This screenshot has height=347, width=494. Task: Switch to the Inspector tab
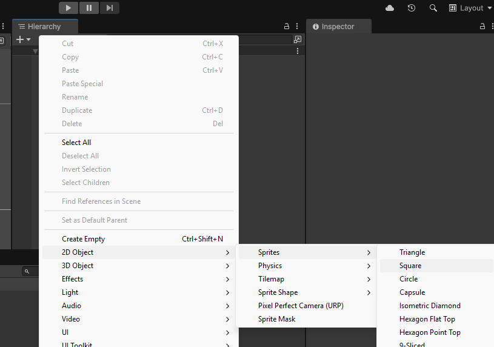[339, 27]
